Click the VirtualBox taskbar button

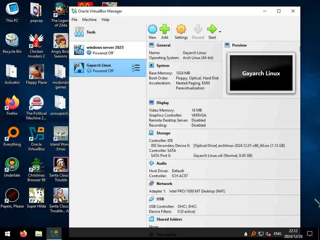pos(54,233)
